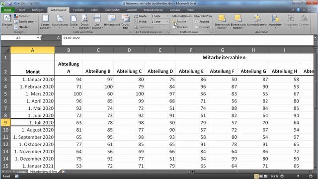Toggle Überschriften Drucken checkbox
The width and height of the screenshot is (318, 179).
[x=196, y=27]
